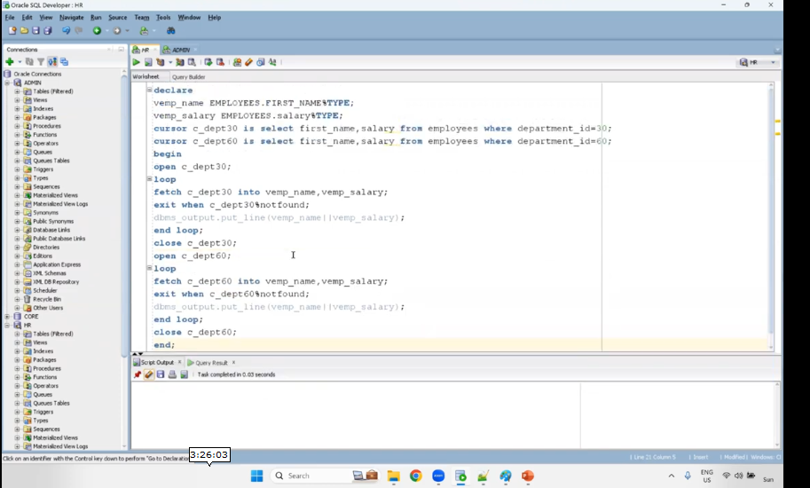Clear worksheet with the eraser icon
The height and width of the screenshot is (488, 810).
pos(249,62)
